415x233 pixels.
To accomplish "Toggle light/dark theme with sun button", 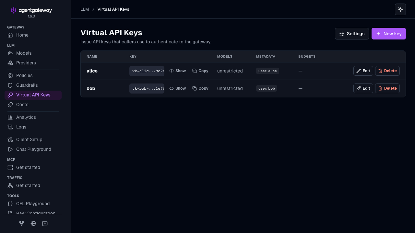I will (400, 9).
